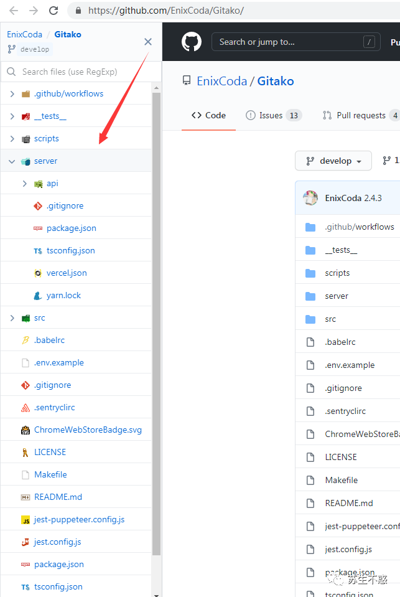This screenshot has height=597, width=400.
Task: Click the GitHub Octocat logo
Action: coord(191,42)
